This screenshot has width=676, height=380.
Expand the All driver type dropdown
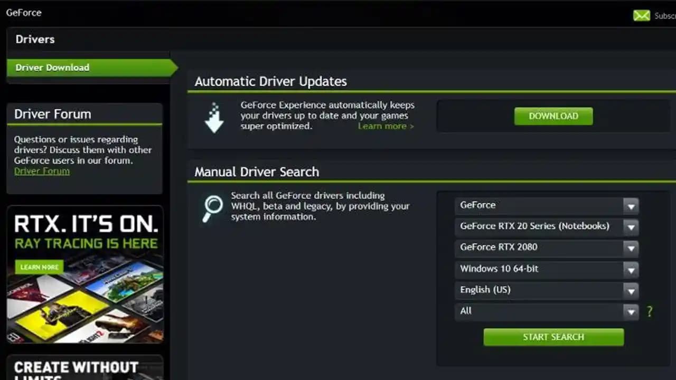tap(547, 311)
